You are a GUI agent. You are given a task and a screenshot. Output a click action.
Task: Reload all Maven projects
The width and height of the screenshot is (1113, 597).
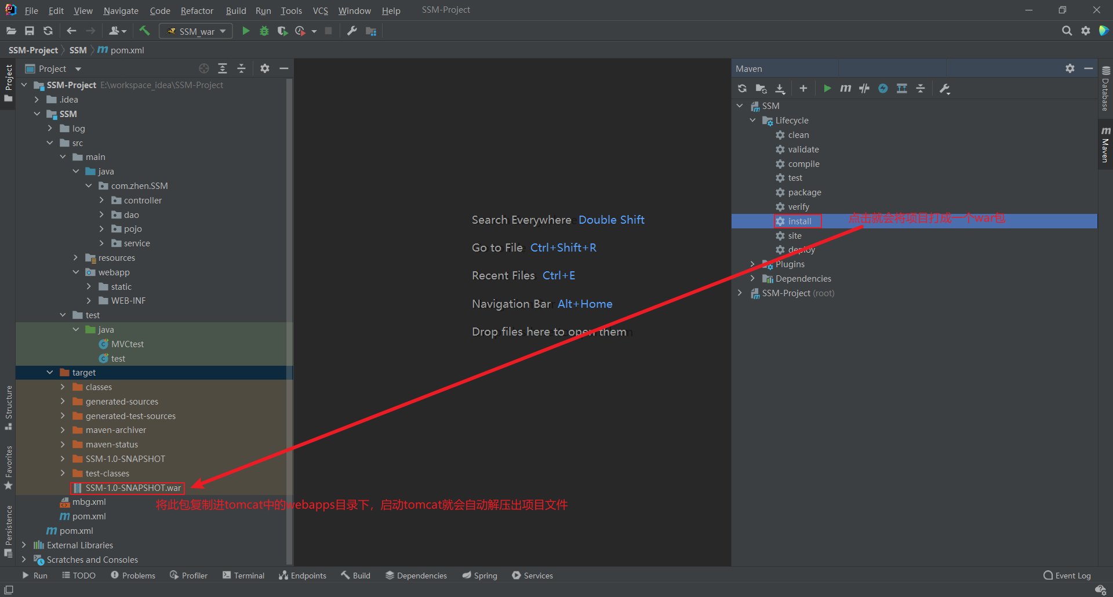coord(743,88)
